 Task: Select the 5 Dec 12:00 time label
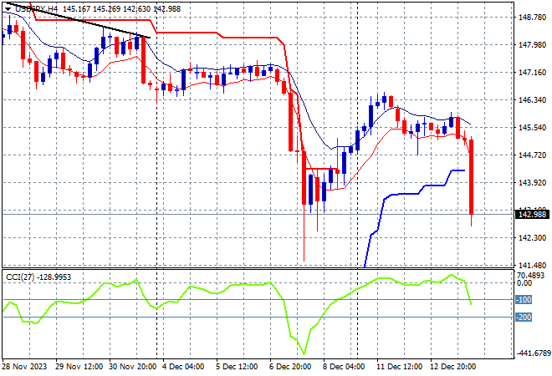[x=237, y=367]
